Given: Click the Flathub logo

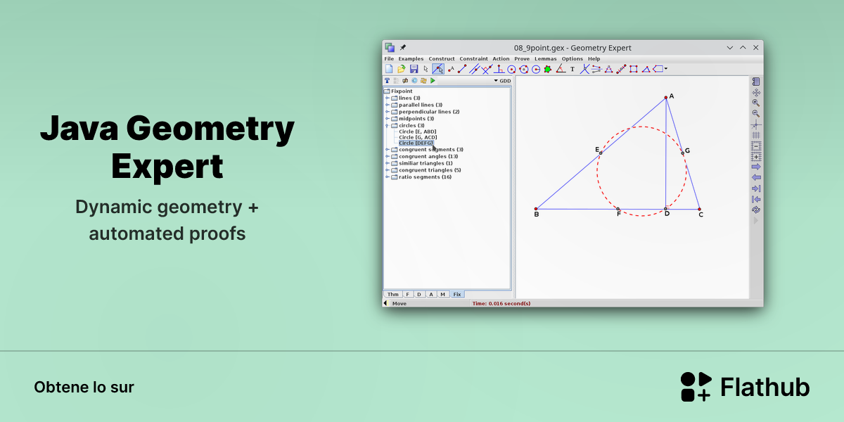Looking at the screenshot, I should [x=745, y=387].
